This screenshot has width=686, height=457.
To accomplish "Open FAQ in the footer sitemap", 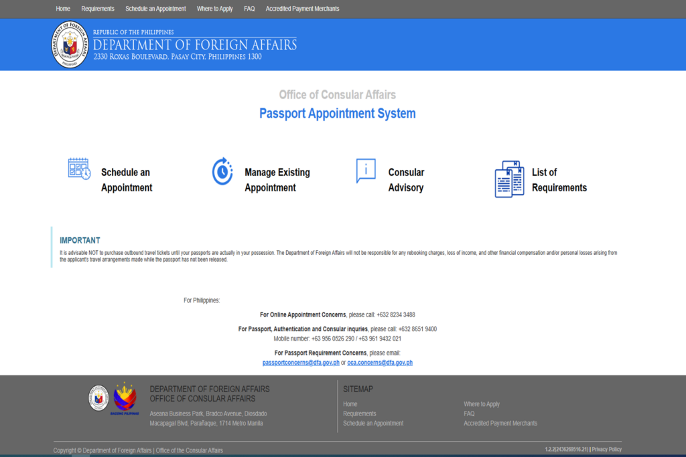I will 469,414.
